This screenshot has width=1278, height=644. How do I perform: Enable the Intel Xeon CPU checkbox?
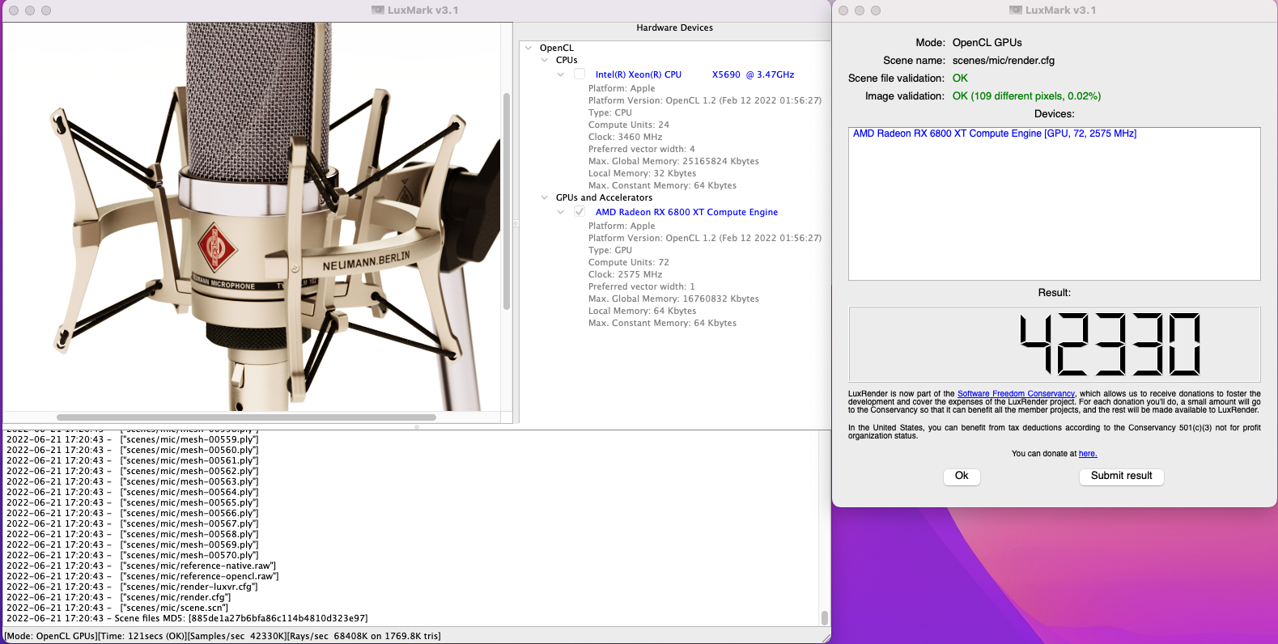pyautogui.click(x=580, y=74)
